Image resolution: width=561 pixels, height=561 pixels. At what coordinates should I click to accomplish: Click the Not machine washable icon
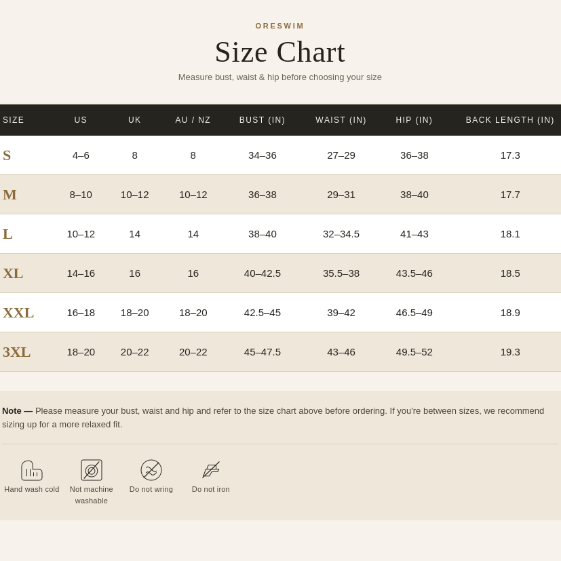click(x=91, y=470)
